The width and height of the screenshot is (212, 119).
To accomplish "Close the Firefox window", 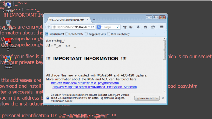I will (162, 17).
